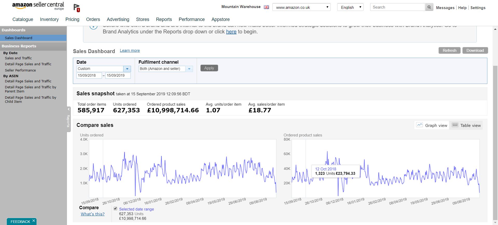Click the Amazon Seller Central logo
This screenshot has width=498, height=225.
tap(38, 6)
